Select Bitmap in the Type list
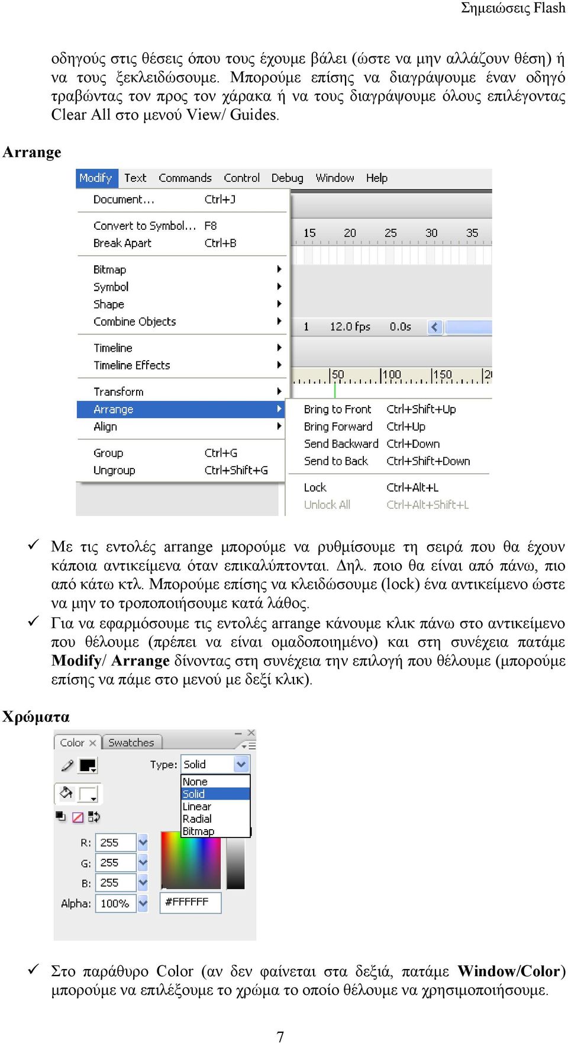The height and width of the screenshot is (1043, 568). click(x=216, y=831)
